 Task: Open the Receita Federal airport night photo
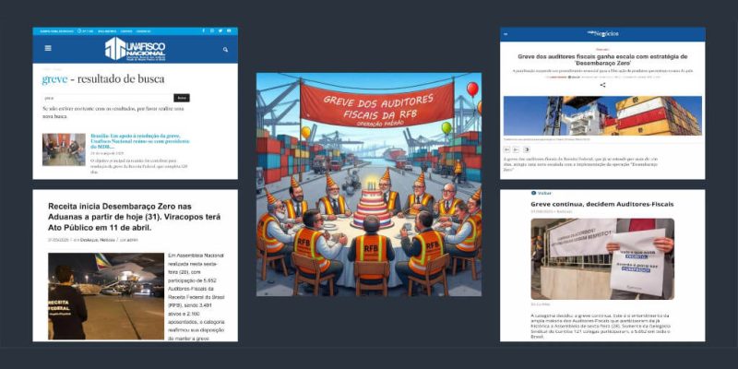click(106, 296)
